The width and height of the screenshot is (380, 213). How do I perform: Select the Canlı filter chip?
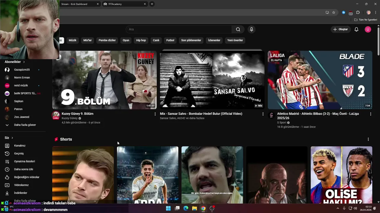(156, 40)
